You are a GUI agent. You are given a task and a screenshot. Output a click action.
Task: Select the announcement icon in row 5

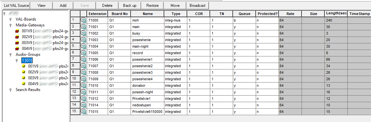point(83,46)
